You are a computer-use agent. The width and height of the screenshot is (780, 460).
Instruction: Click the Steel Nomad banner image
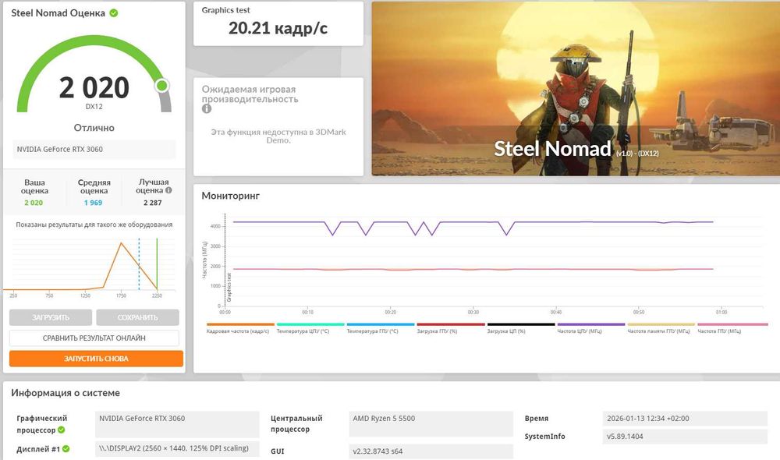tap(576, 89)
